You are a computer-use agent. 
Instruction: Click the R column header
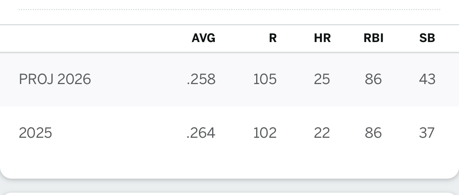[273, 38]
